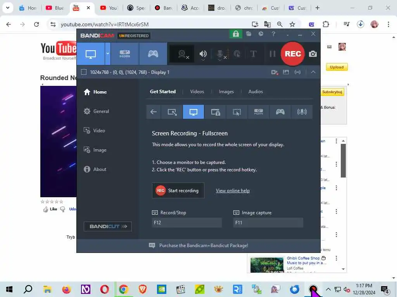397x297 pixels.
Task: Click the broadcast audio status icon
Action: coord(297,72)
